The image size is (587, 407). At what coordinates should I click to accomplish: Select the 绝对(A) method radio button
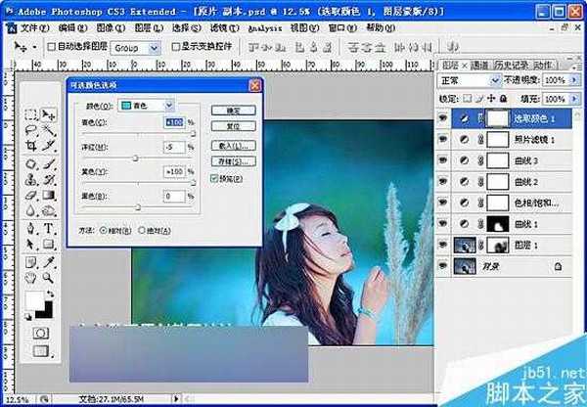click(142, 230)
